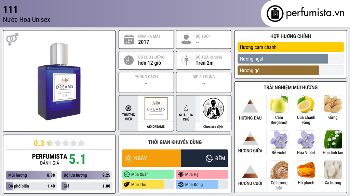350x196 pixels.
Task: Click the Mùa Đông season bar
Action: point(202,184)
